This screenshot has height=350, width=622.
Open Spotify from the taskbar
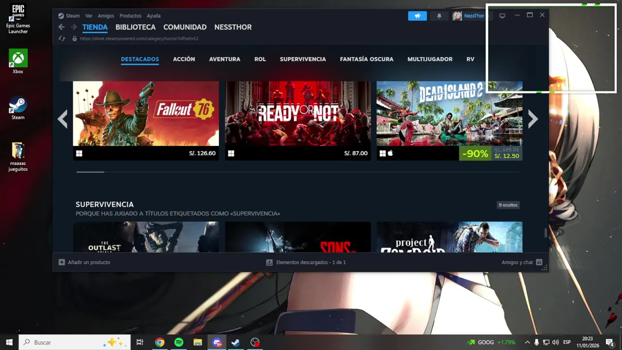point(179,342)
